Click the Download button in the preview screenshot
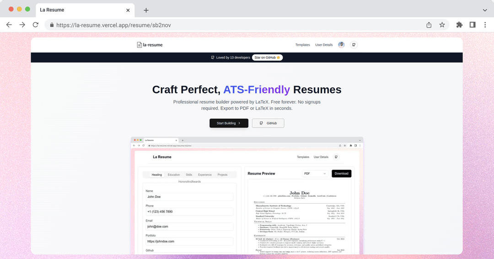This screenshot has width=494, height=259. pyautogui.click(x=342, y=174)
